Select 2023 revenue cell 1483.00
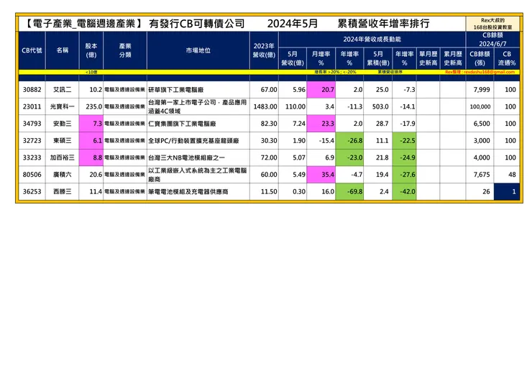Image resolution: width=532 pixels, height=376 pixels. click(x=264, y=106)
